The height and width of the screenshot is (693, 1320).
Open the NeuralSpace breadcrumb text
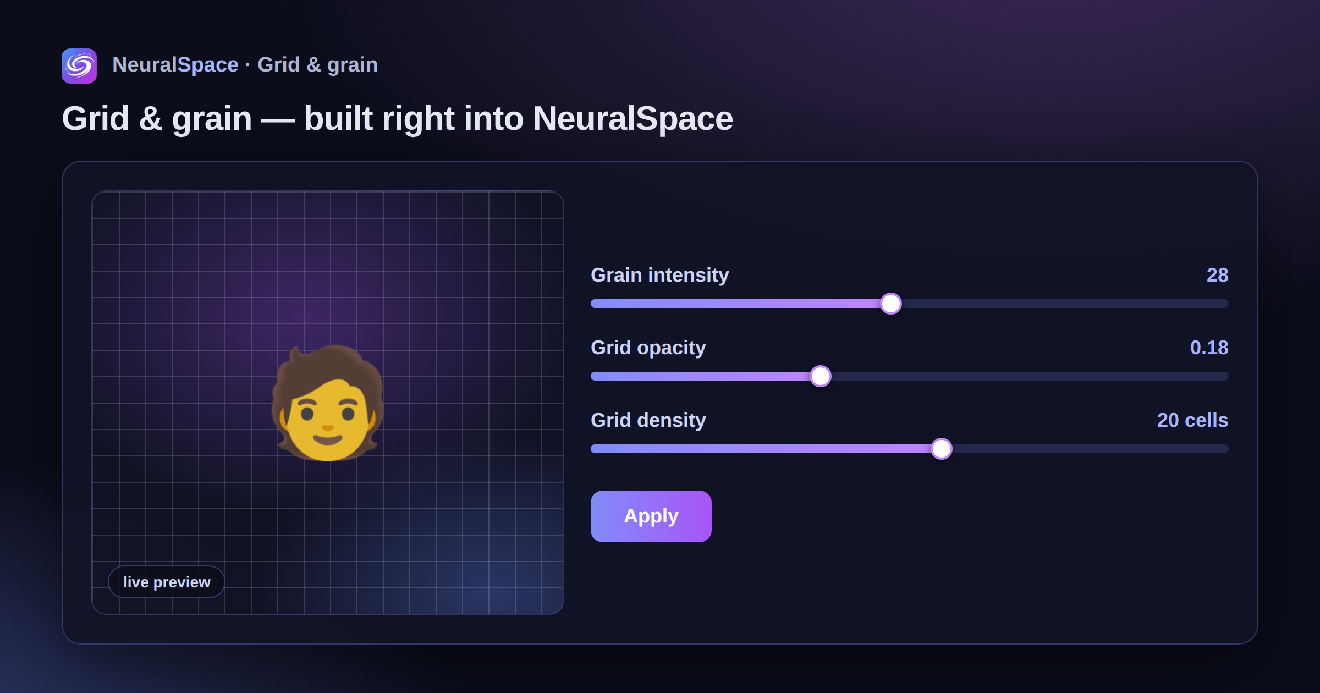pyautogui.click(x=175, y=65)
